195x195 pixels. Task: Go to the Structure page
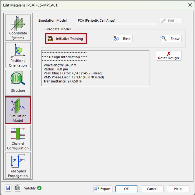(x=18, y=82)
